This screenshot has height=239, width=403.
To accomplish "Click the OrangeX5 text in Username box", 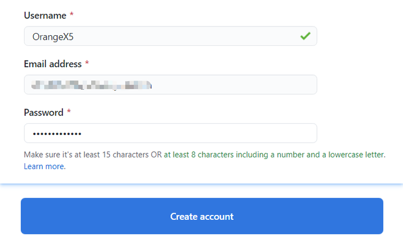I will (x=53, y=37).
